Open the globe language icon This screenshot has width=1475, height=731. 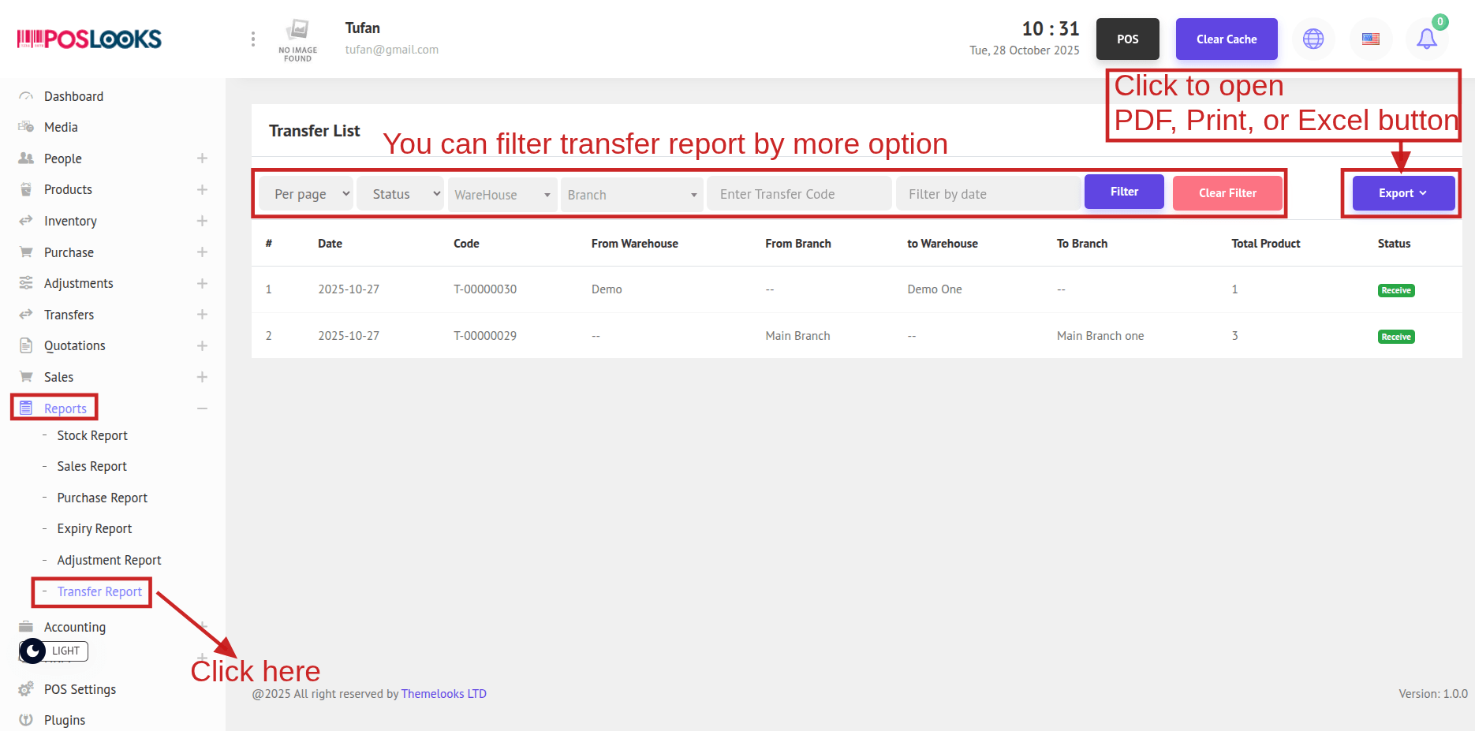click(x=1313, y=39)
